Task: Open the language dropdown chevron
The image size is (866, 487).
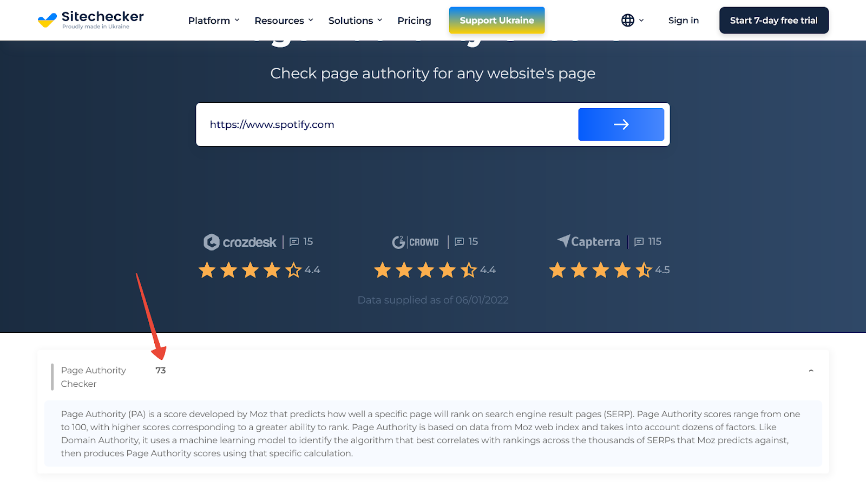Action: tap(641, 21)
